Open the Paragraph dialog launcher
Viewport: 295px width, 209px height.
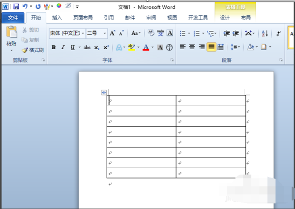click(x=281, y=60)
